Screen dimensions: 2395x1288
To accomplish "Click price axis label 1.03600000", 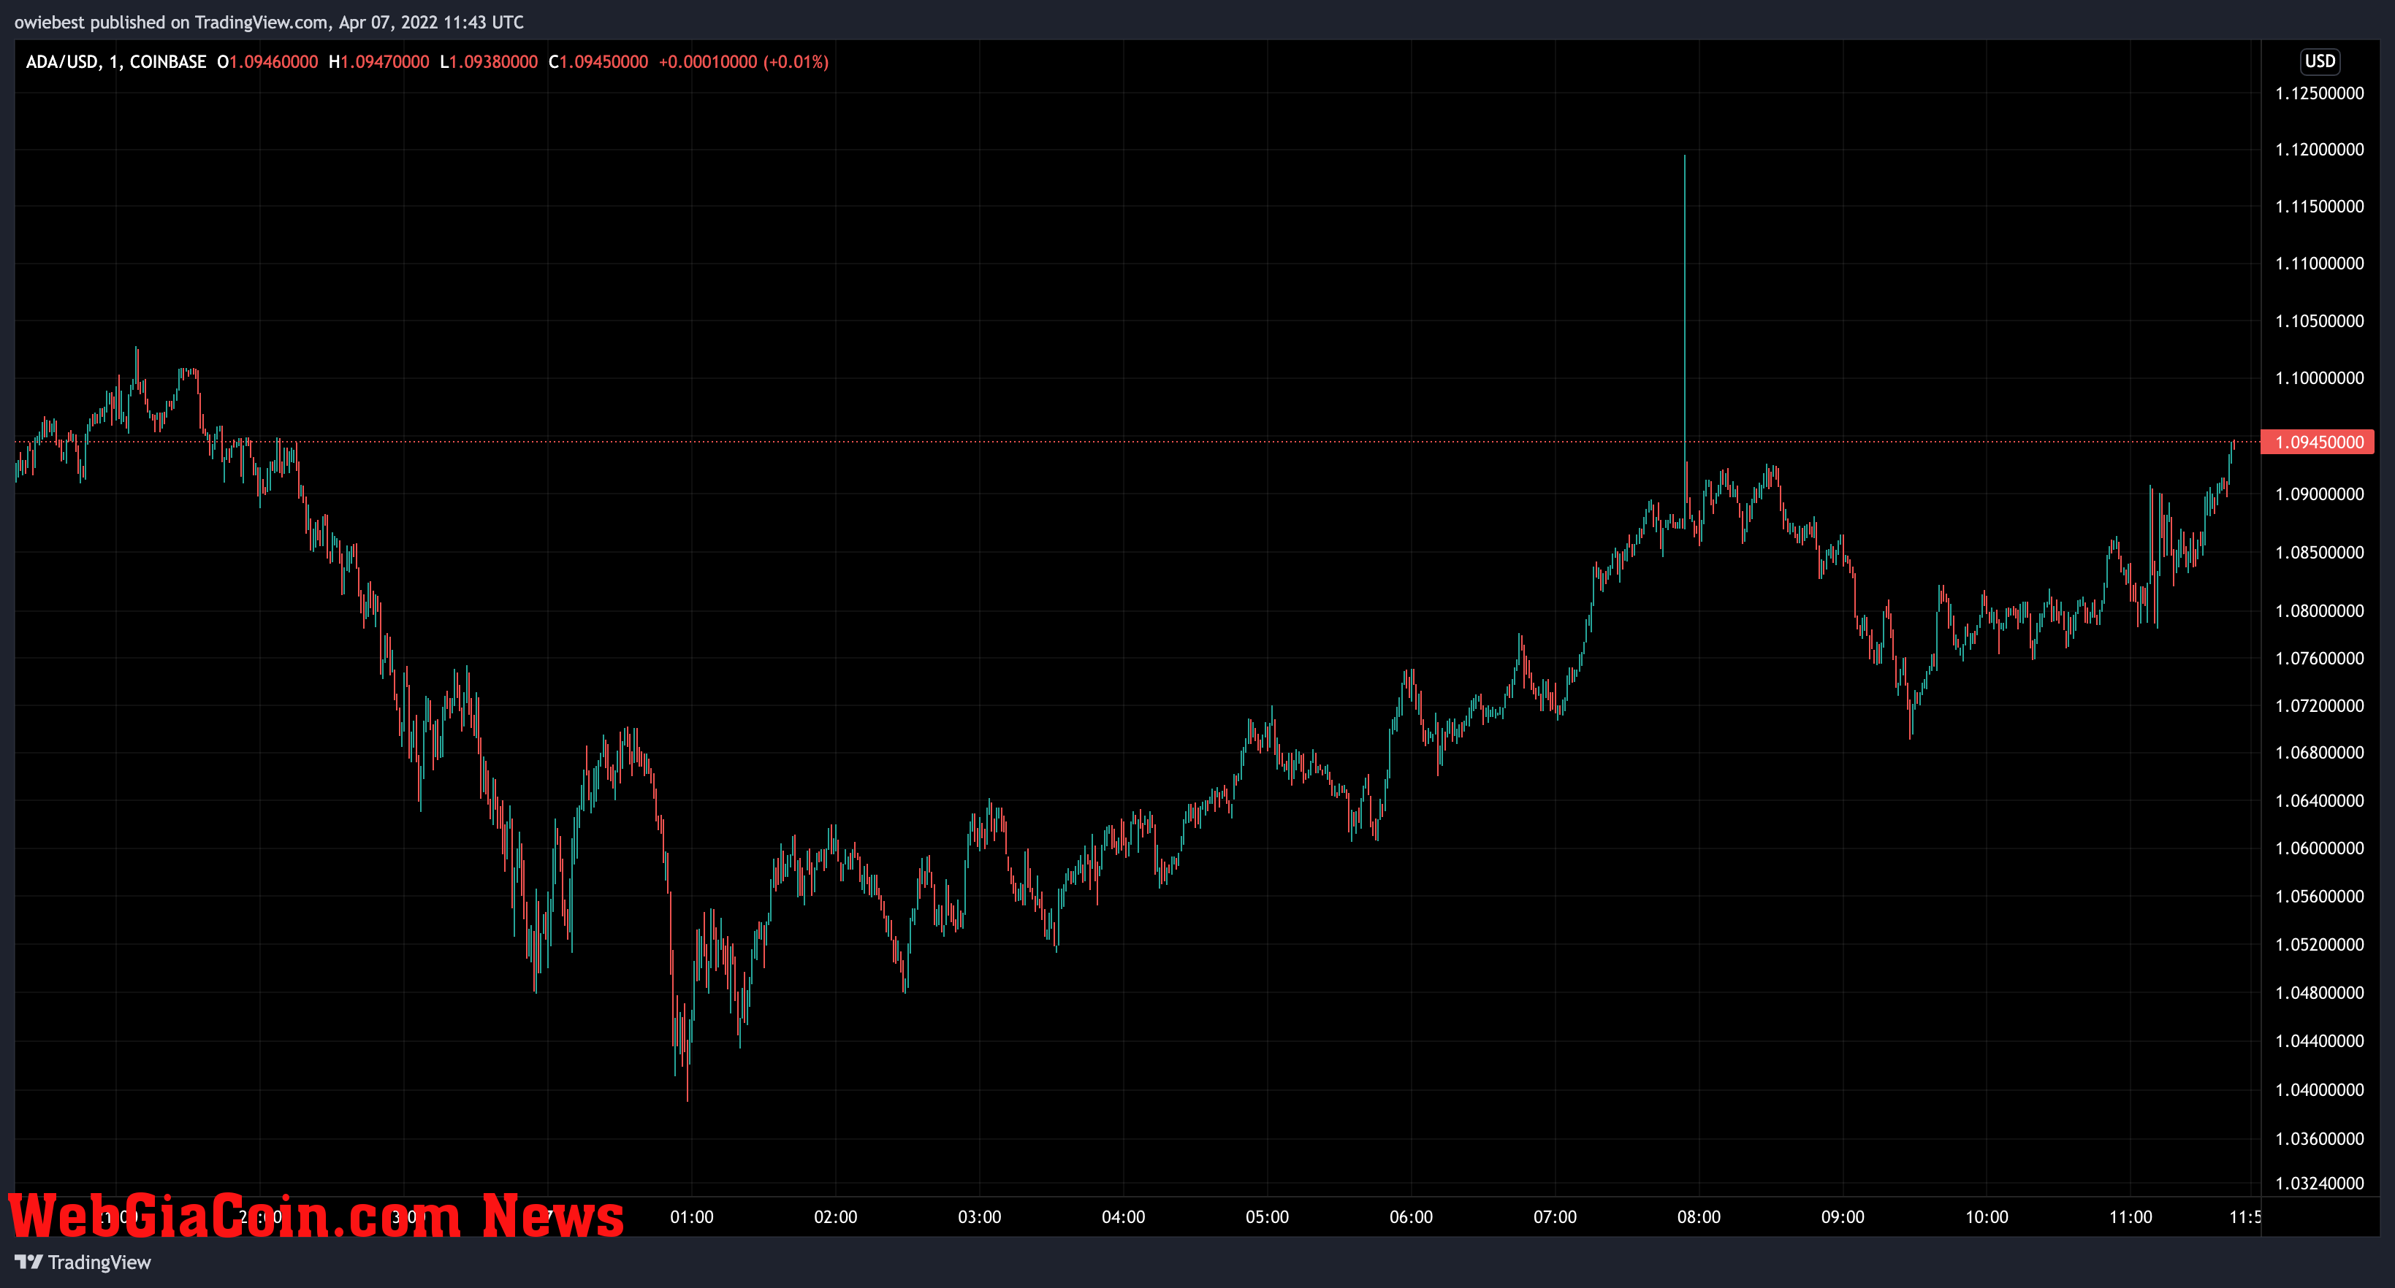I will [x=2320, y=1139].
